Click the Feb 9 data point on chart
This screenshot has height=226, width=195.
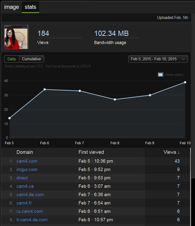pyautogui.click(x=150, y=95)
